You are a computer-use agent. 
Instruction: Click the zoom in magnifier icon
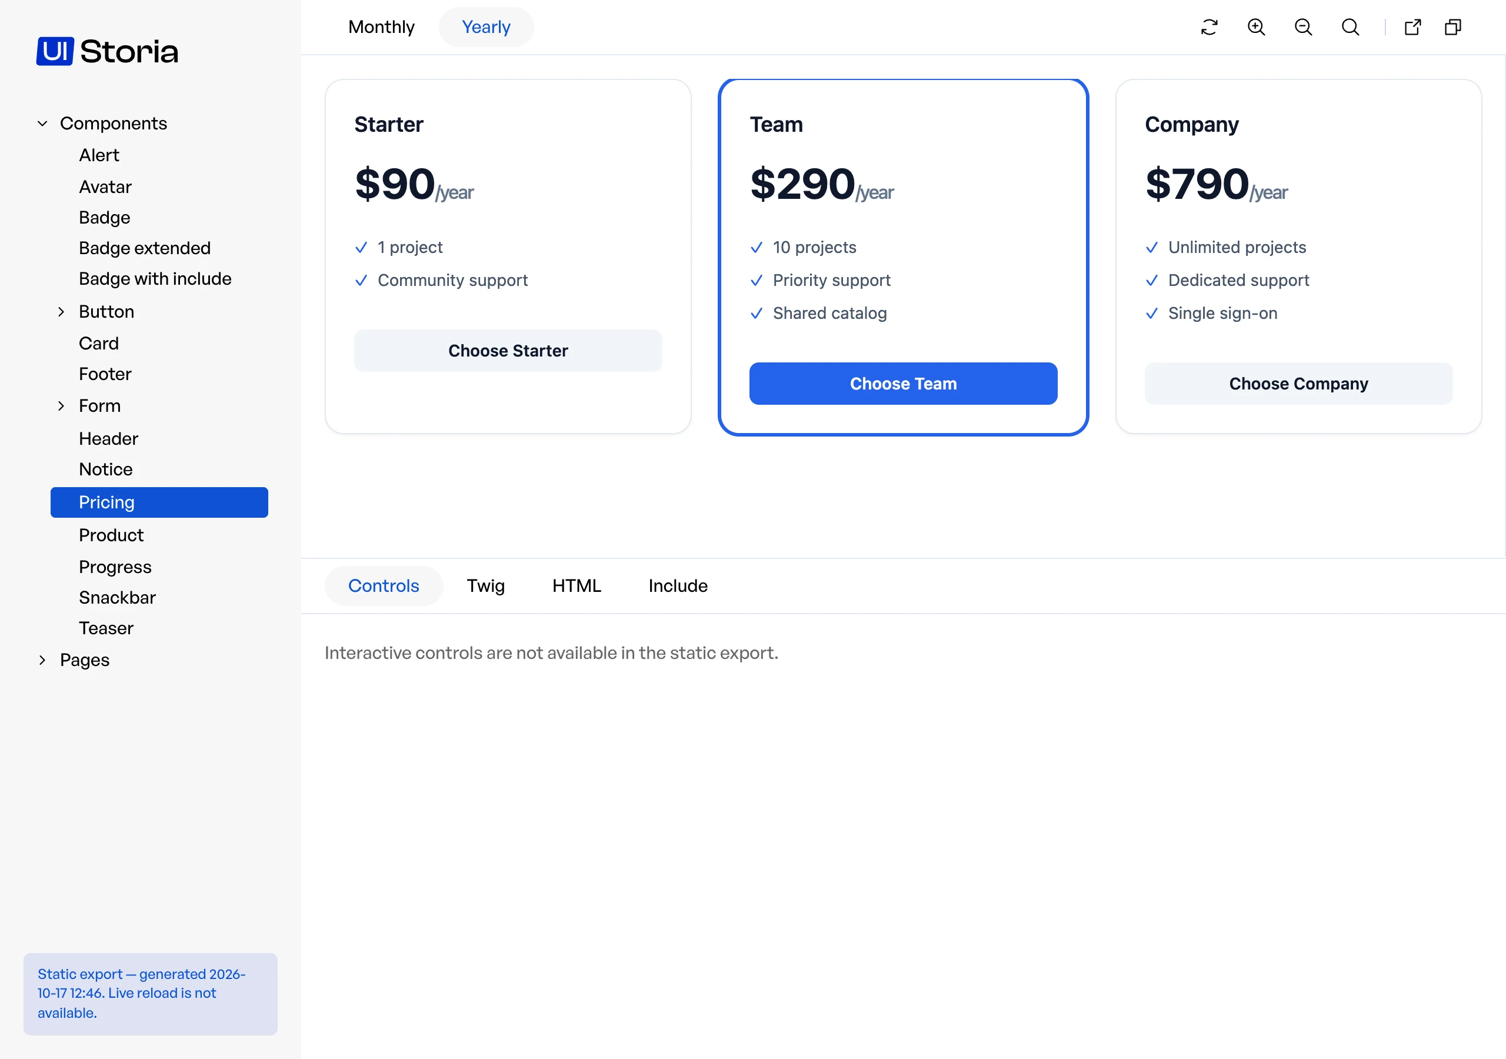pyautogui.click(x=1256, y=27)
